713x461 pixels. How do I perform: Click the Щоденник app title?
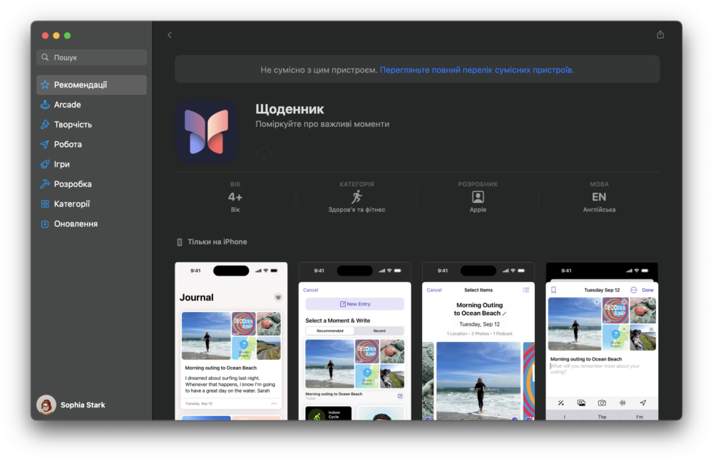coord(289,109)
